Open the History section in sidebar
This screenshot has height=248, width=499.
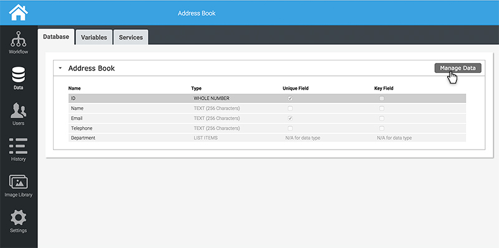coord(19,150)
